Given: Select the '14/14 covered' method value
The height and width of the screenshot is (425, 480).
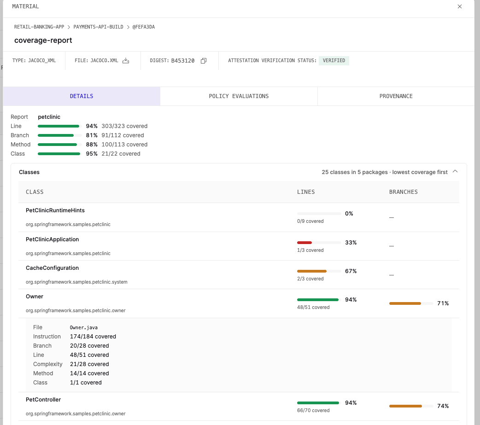Looking at the screenshot, I should (x=89, y=373).
